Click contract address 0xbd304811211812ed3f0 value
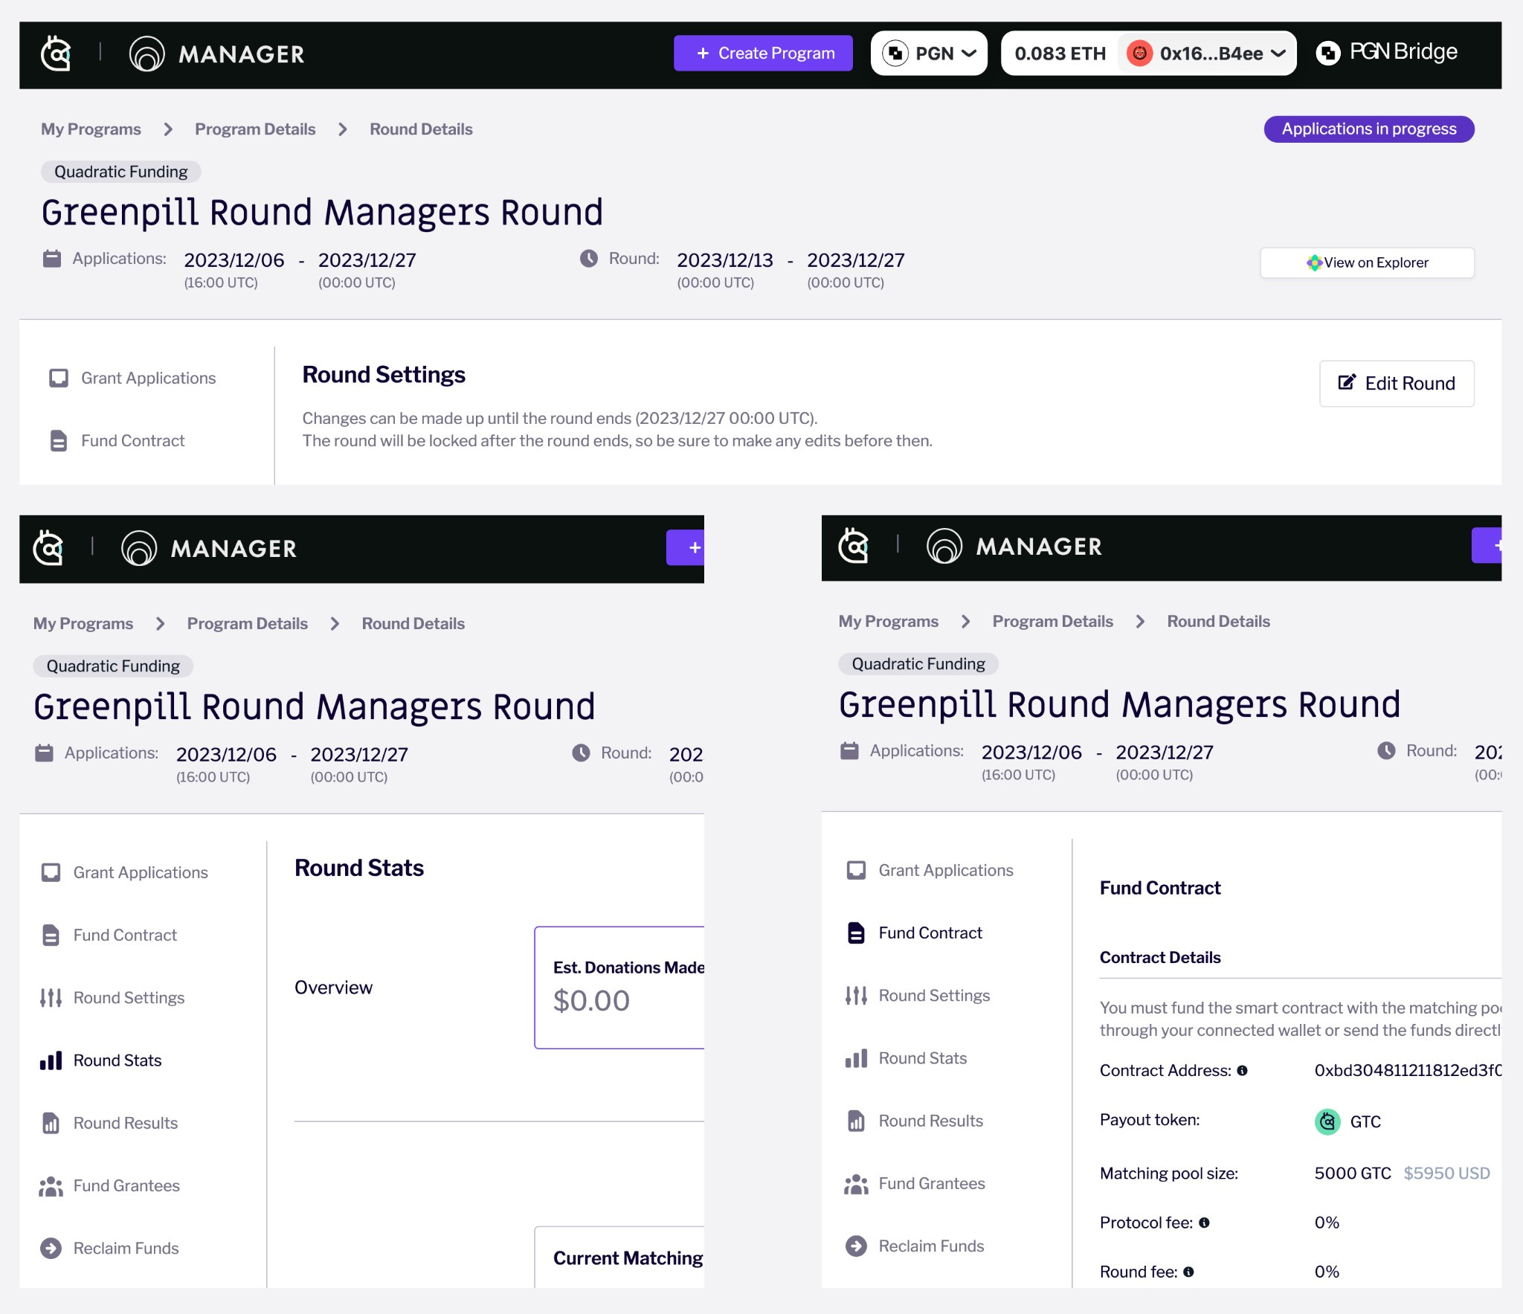1523x1314 pixels. tap(1408, 1071)
